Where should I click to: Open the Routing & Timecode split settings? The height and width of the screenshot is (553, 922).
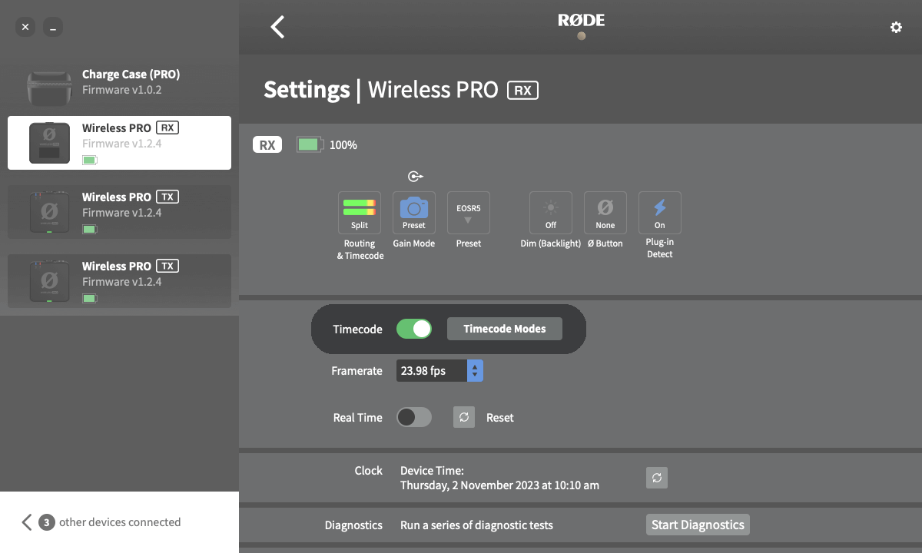[x=359, y=213]
